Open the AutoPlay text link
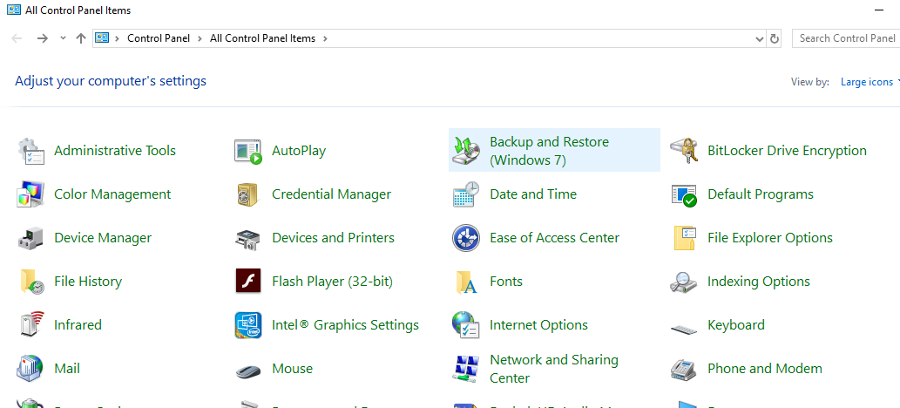This screenshot has width=900, height=408. [x=299, y=151]
